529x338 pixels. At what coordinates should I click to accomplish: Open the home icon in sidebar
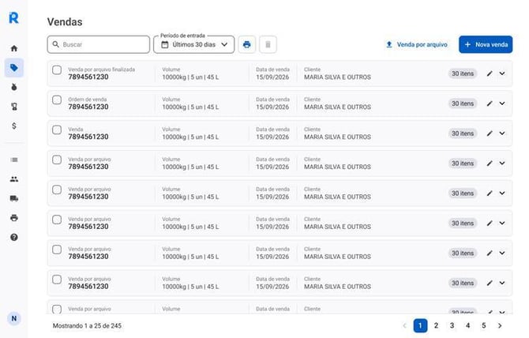[14, 48]
